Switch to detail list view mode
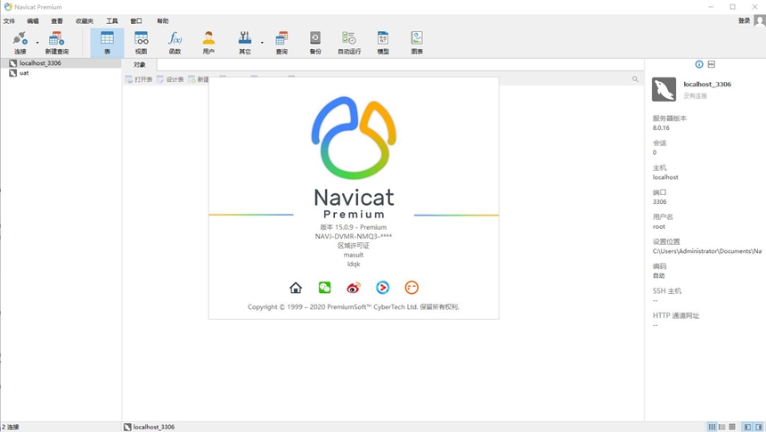Image resolution: width=766 pixels, height=432 pixels. pyautogui.click(x=722, y=427)
